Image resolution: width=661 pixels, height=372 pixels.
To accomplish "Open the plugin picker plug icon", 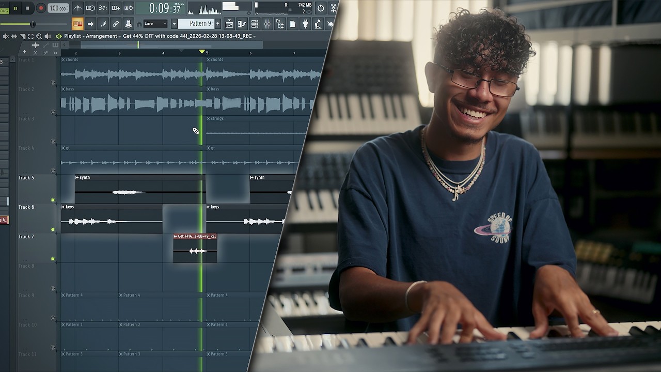I will (305, 24).
